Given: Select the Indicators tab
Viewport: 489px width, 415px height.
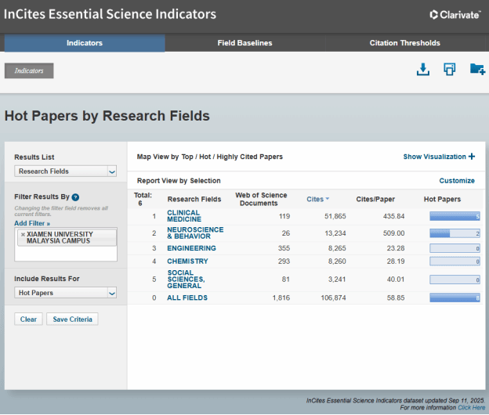Looking at the screenshot, I should coord(85,43).
